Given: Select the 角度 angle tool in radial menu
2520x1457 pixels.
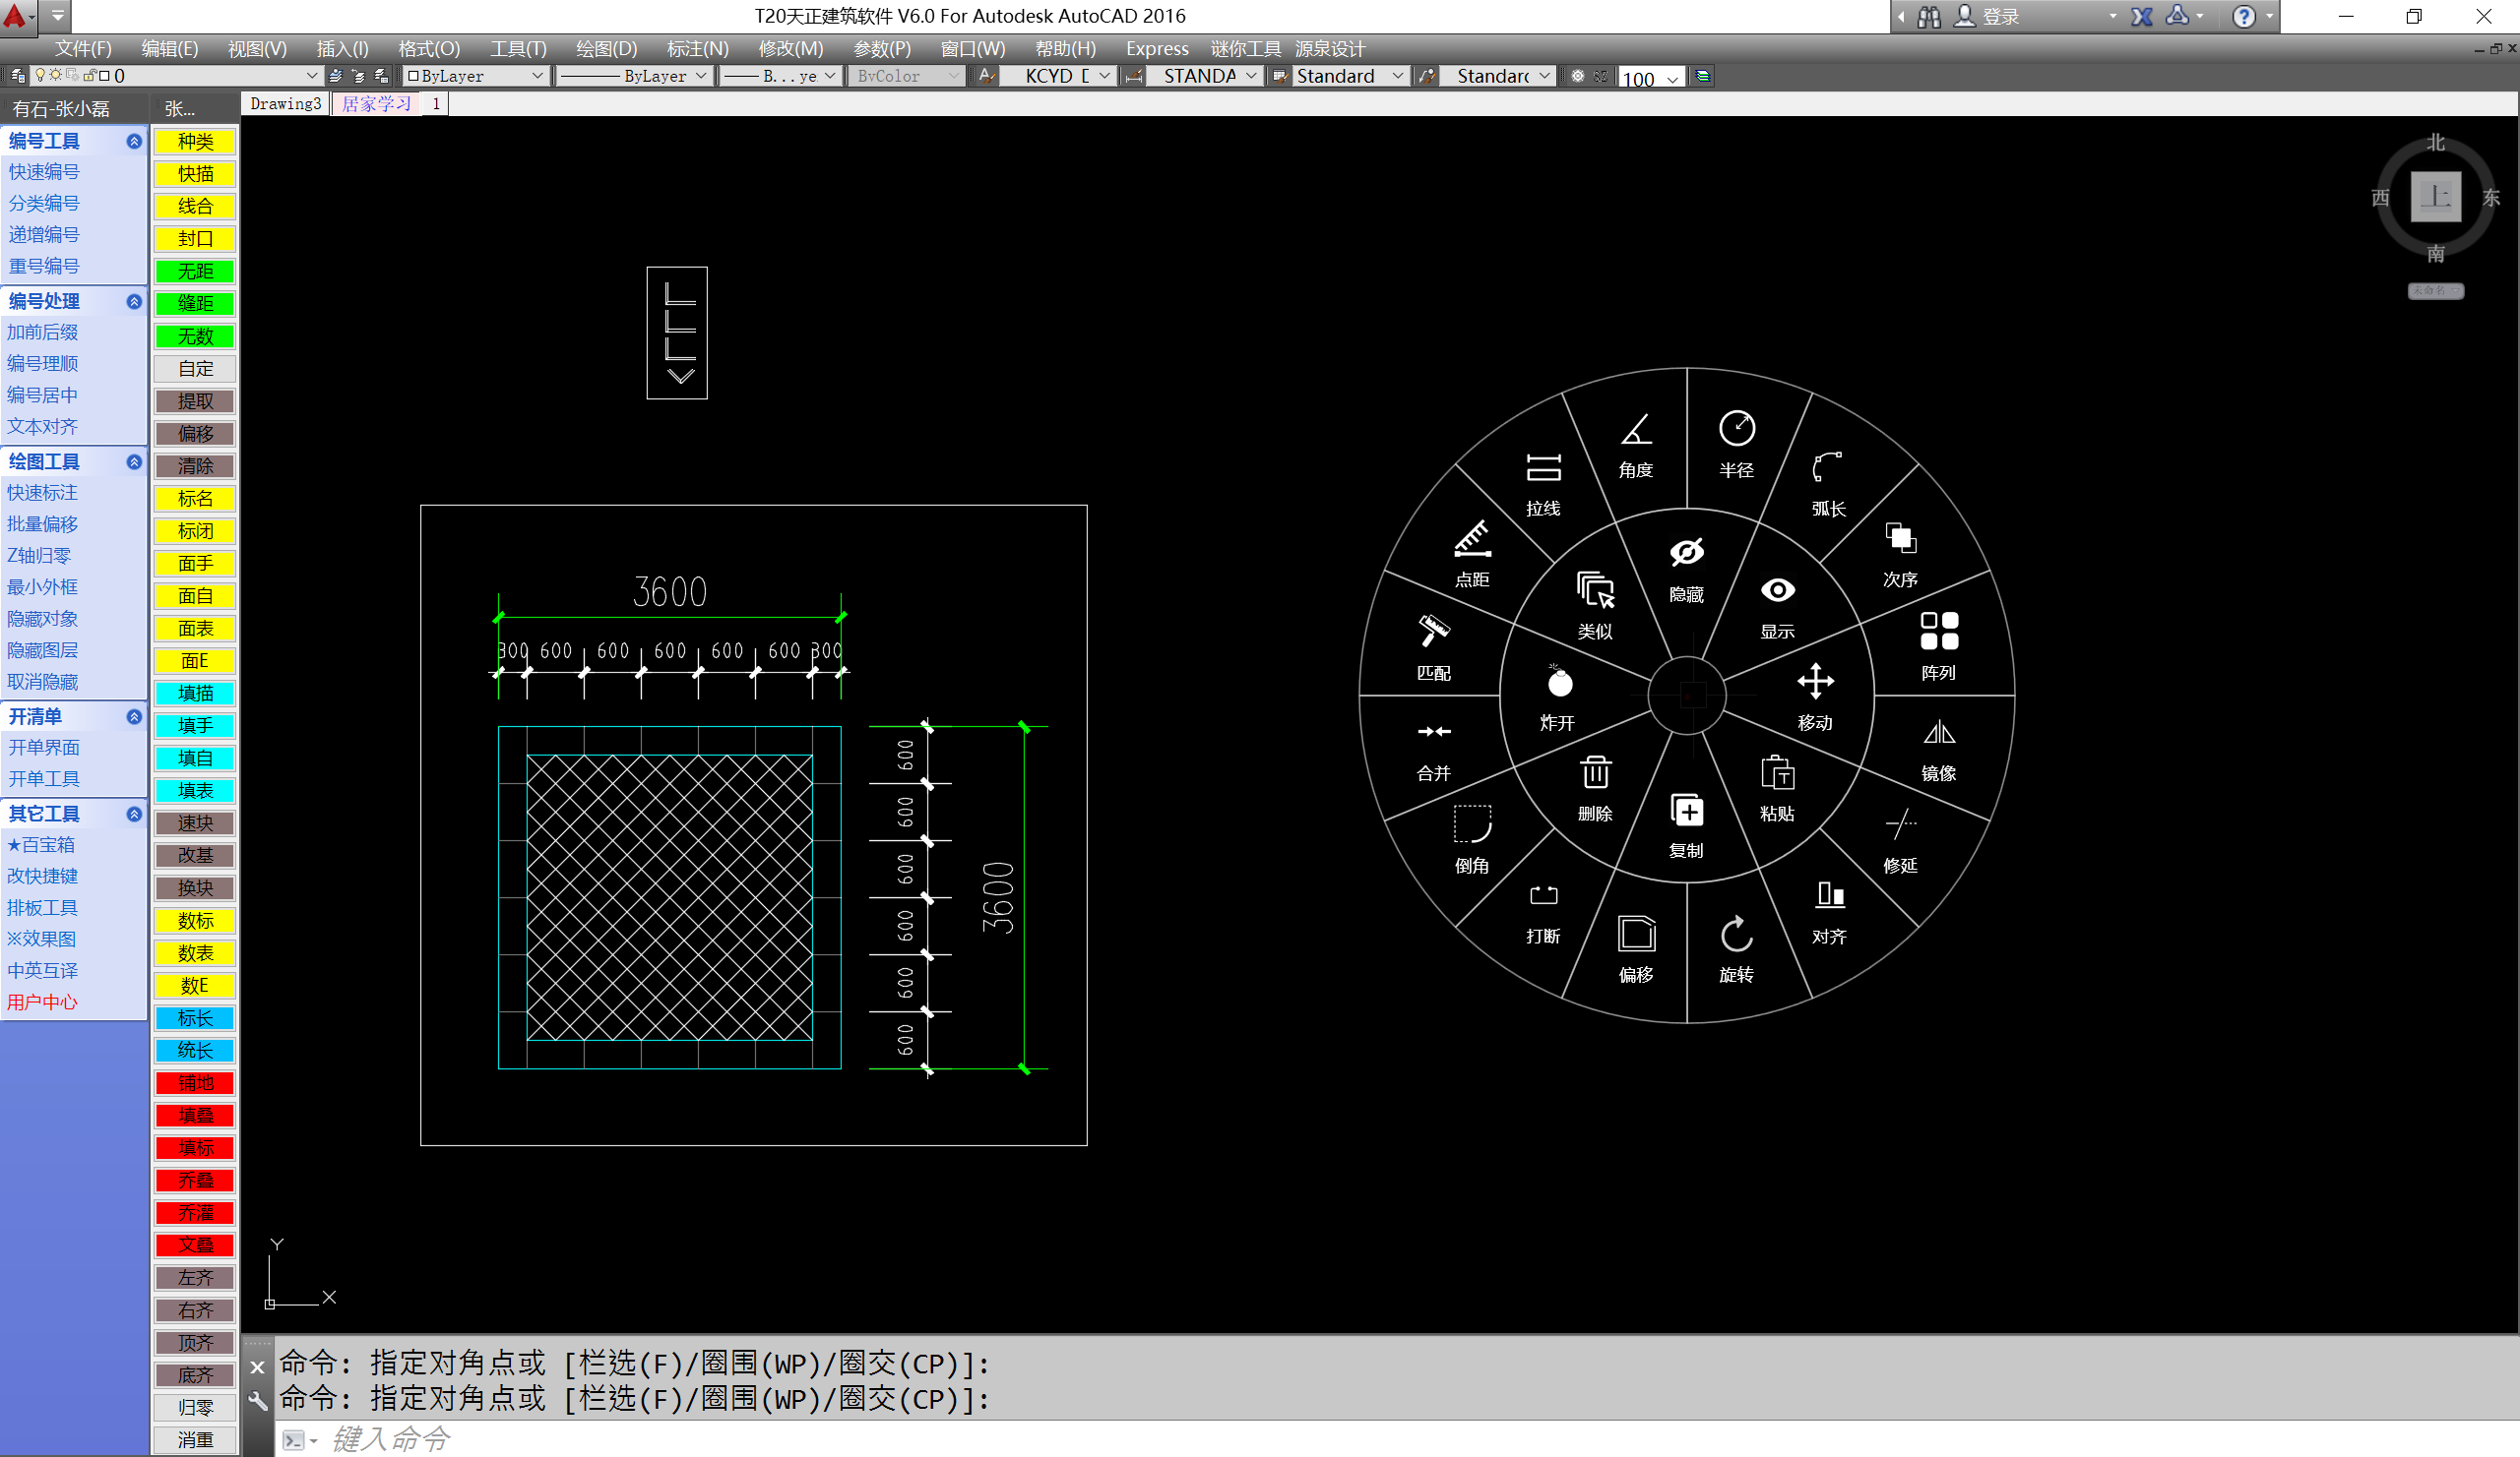Looking at the screenshot, I should click(1636, 446).
